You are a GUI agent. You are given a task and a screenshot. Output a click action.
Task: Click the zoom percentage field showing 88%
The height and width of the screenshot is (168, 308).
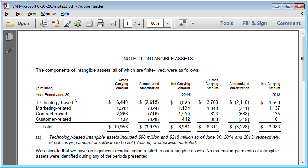click(155, 23)
